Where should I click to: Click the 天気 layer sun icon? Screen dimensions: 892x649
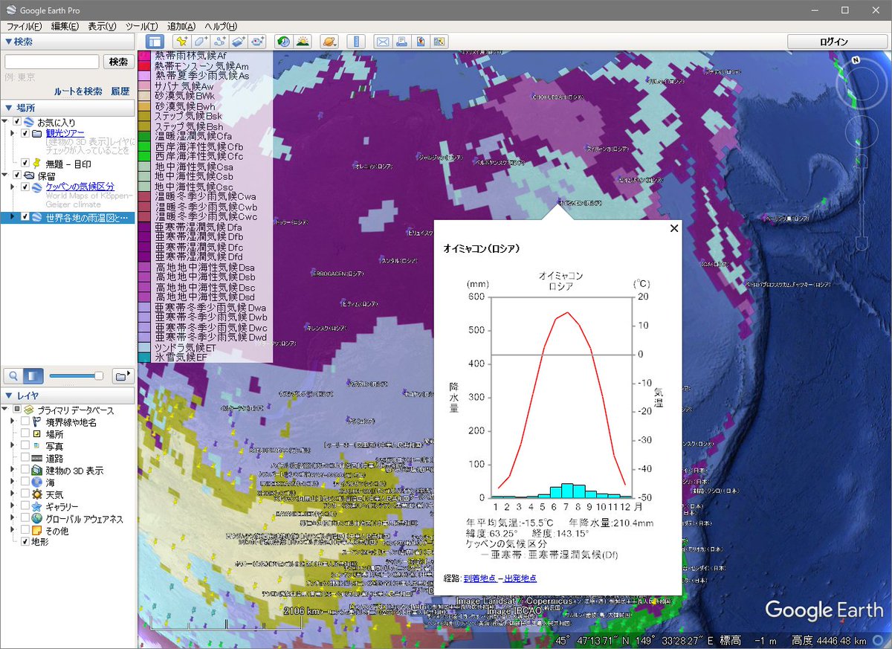[37, 494]
